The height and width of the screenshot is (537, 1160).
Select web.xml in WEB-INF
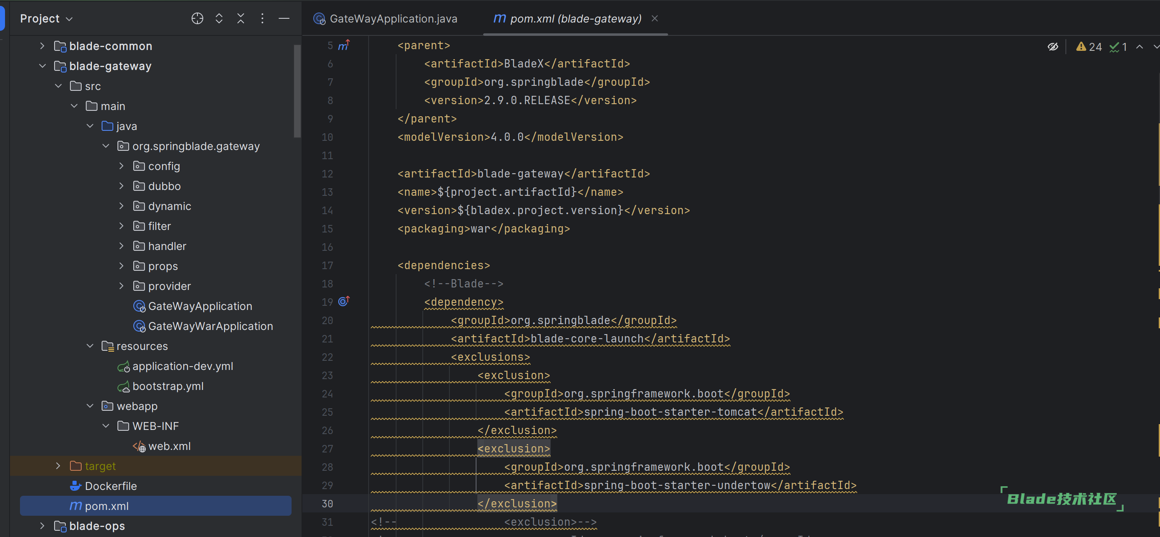tap(170, 446)
